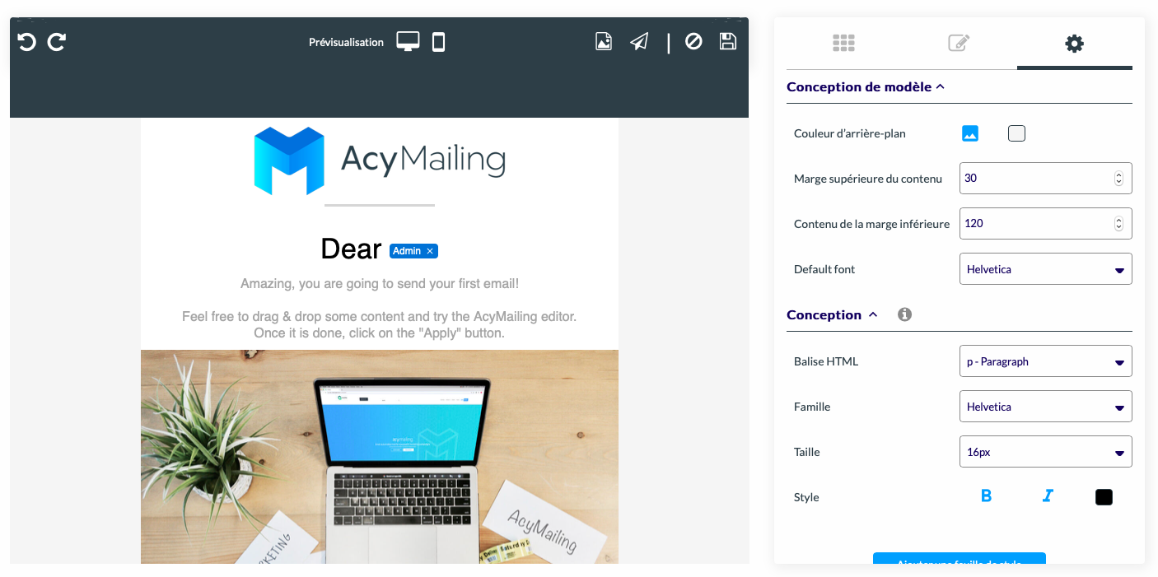
Task: Click the Conception info icon
Action: pyautogui.click(x=904, y=314)
